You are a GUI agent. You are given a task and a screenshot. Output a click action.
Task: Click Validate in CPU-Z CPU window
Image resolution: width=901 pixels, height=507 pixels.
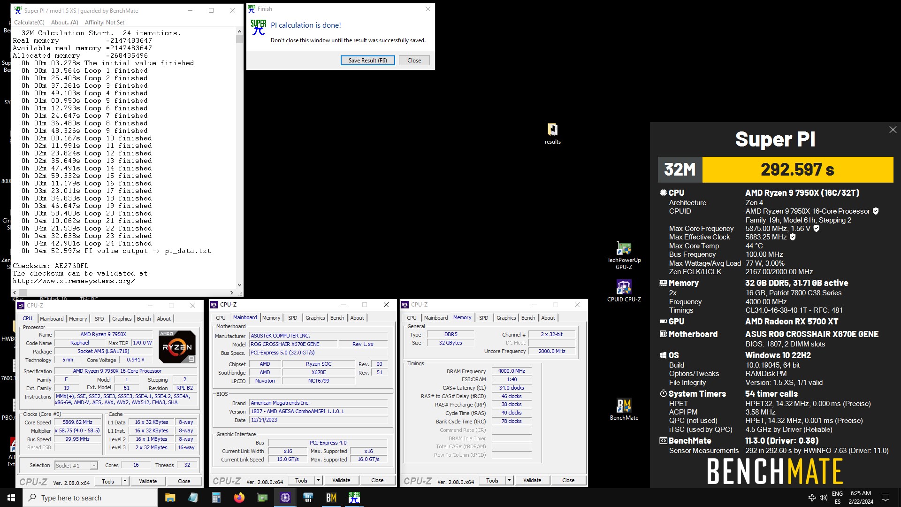(148, 481)
